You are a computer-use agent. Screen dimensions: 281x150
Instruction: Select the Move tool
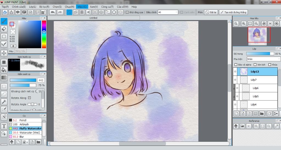[x=4, y=53]
